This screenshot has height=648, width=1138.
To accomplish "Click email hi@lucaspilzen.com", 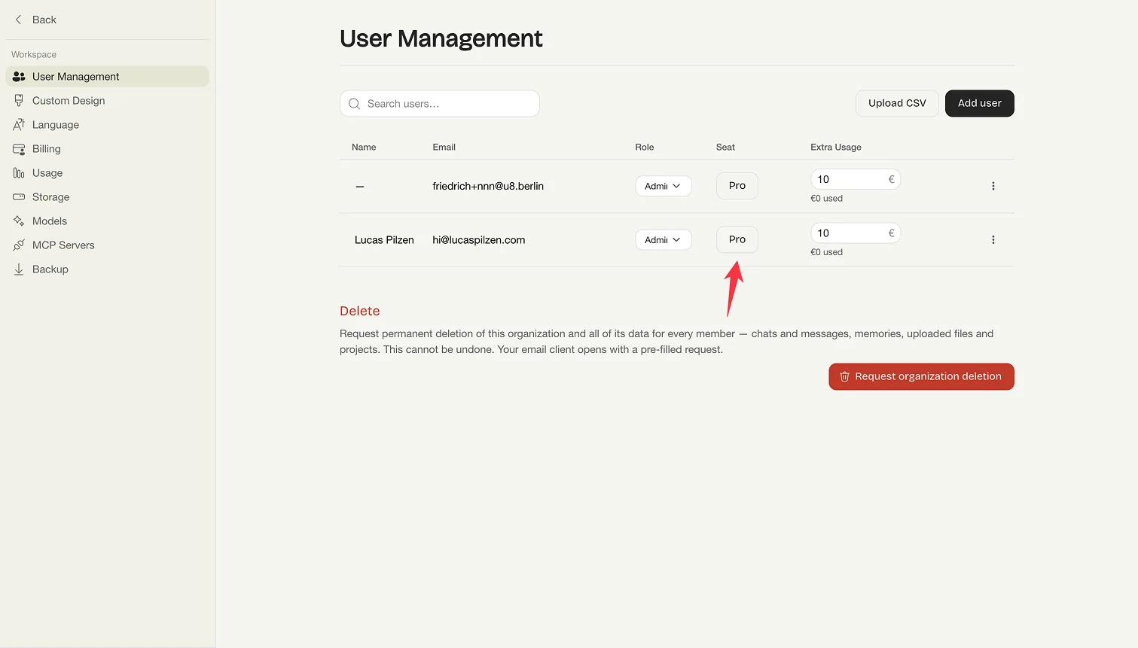I will tap(479, 240).
